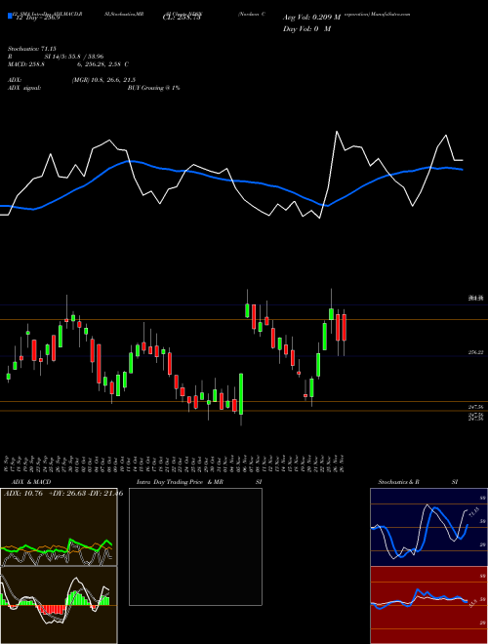Click the blue 12-day SMA legend square

tap(10, 16)
